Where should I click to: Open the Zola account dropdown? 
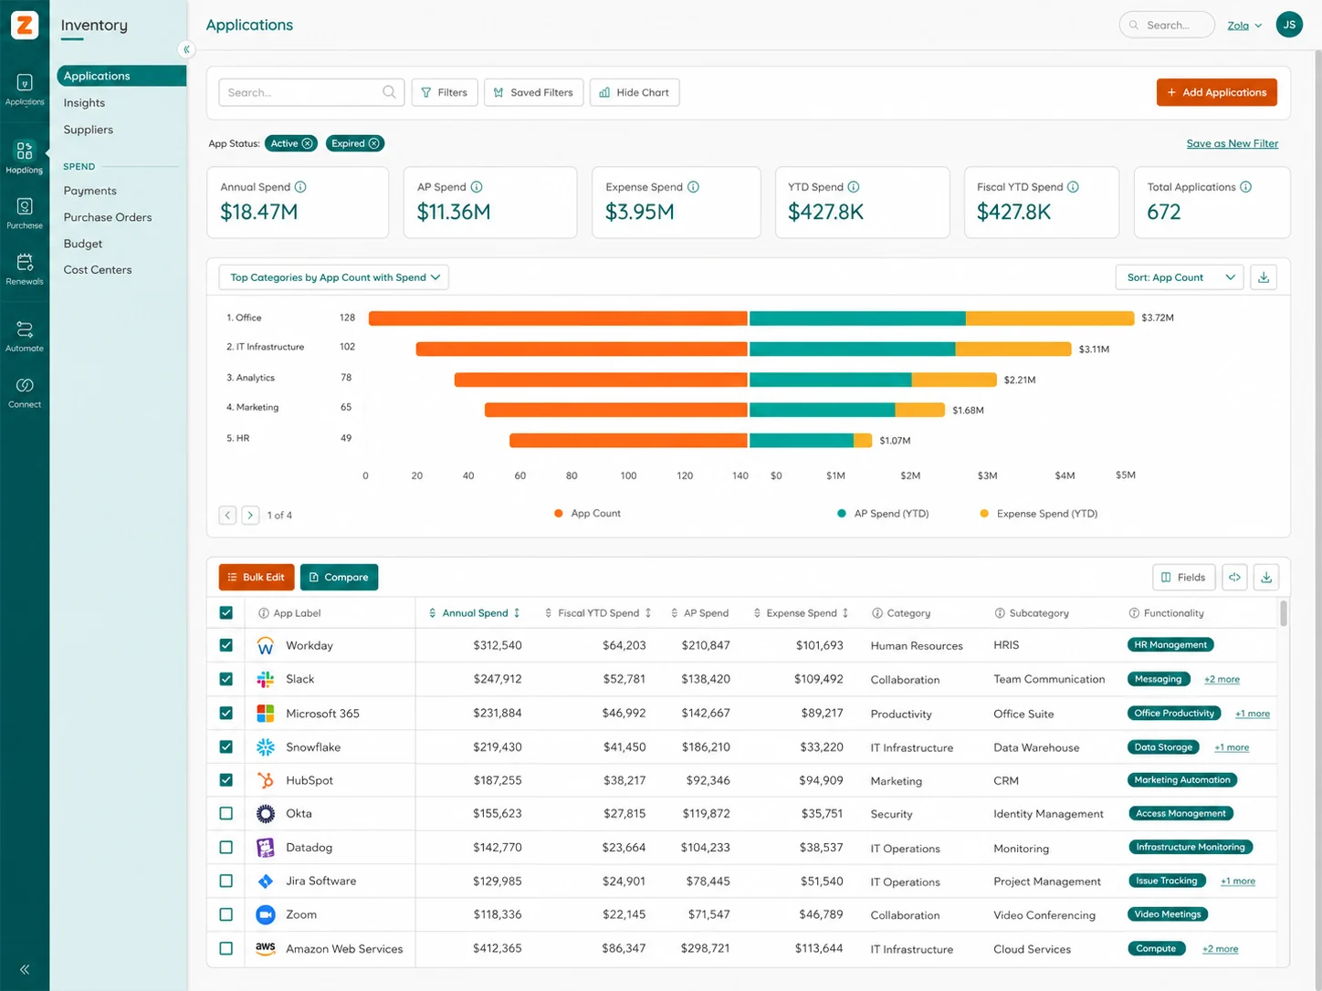click(x=1244, y=26)
